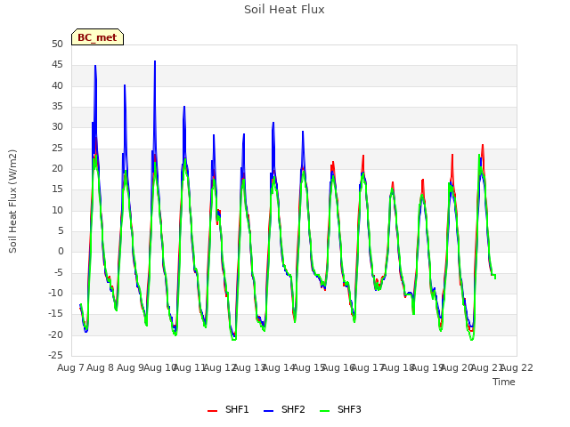Click the 50 y-axis tick label

click(57, 44)
